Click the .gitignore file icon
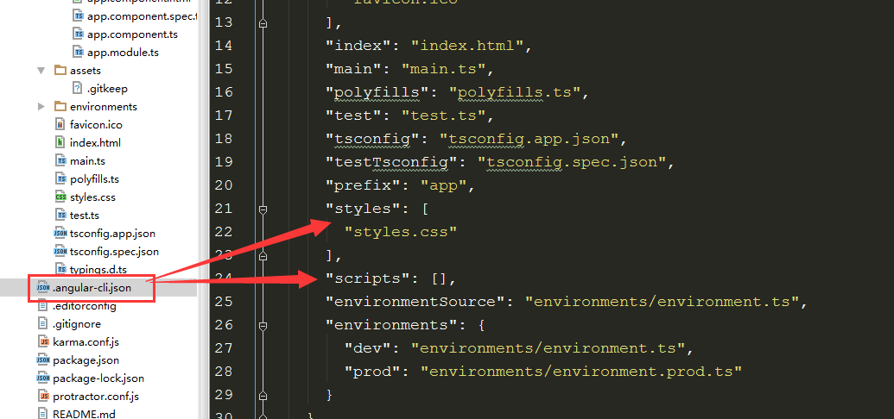 (43, 324)
